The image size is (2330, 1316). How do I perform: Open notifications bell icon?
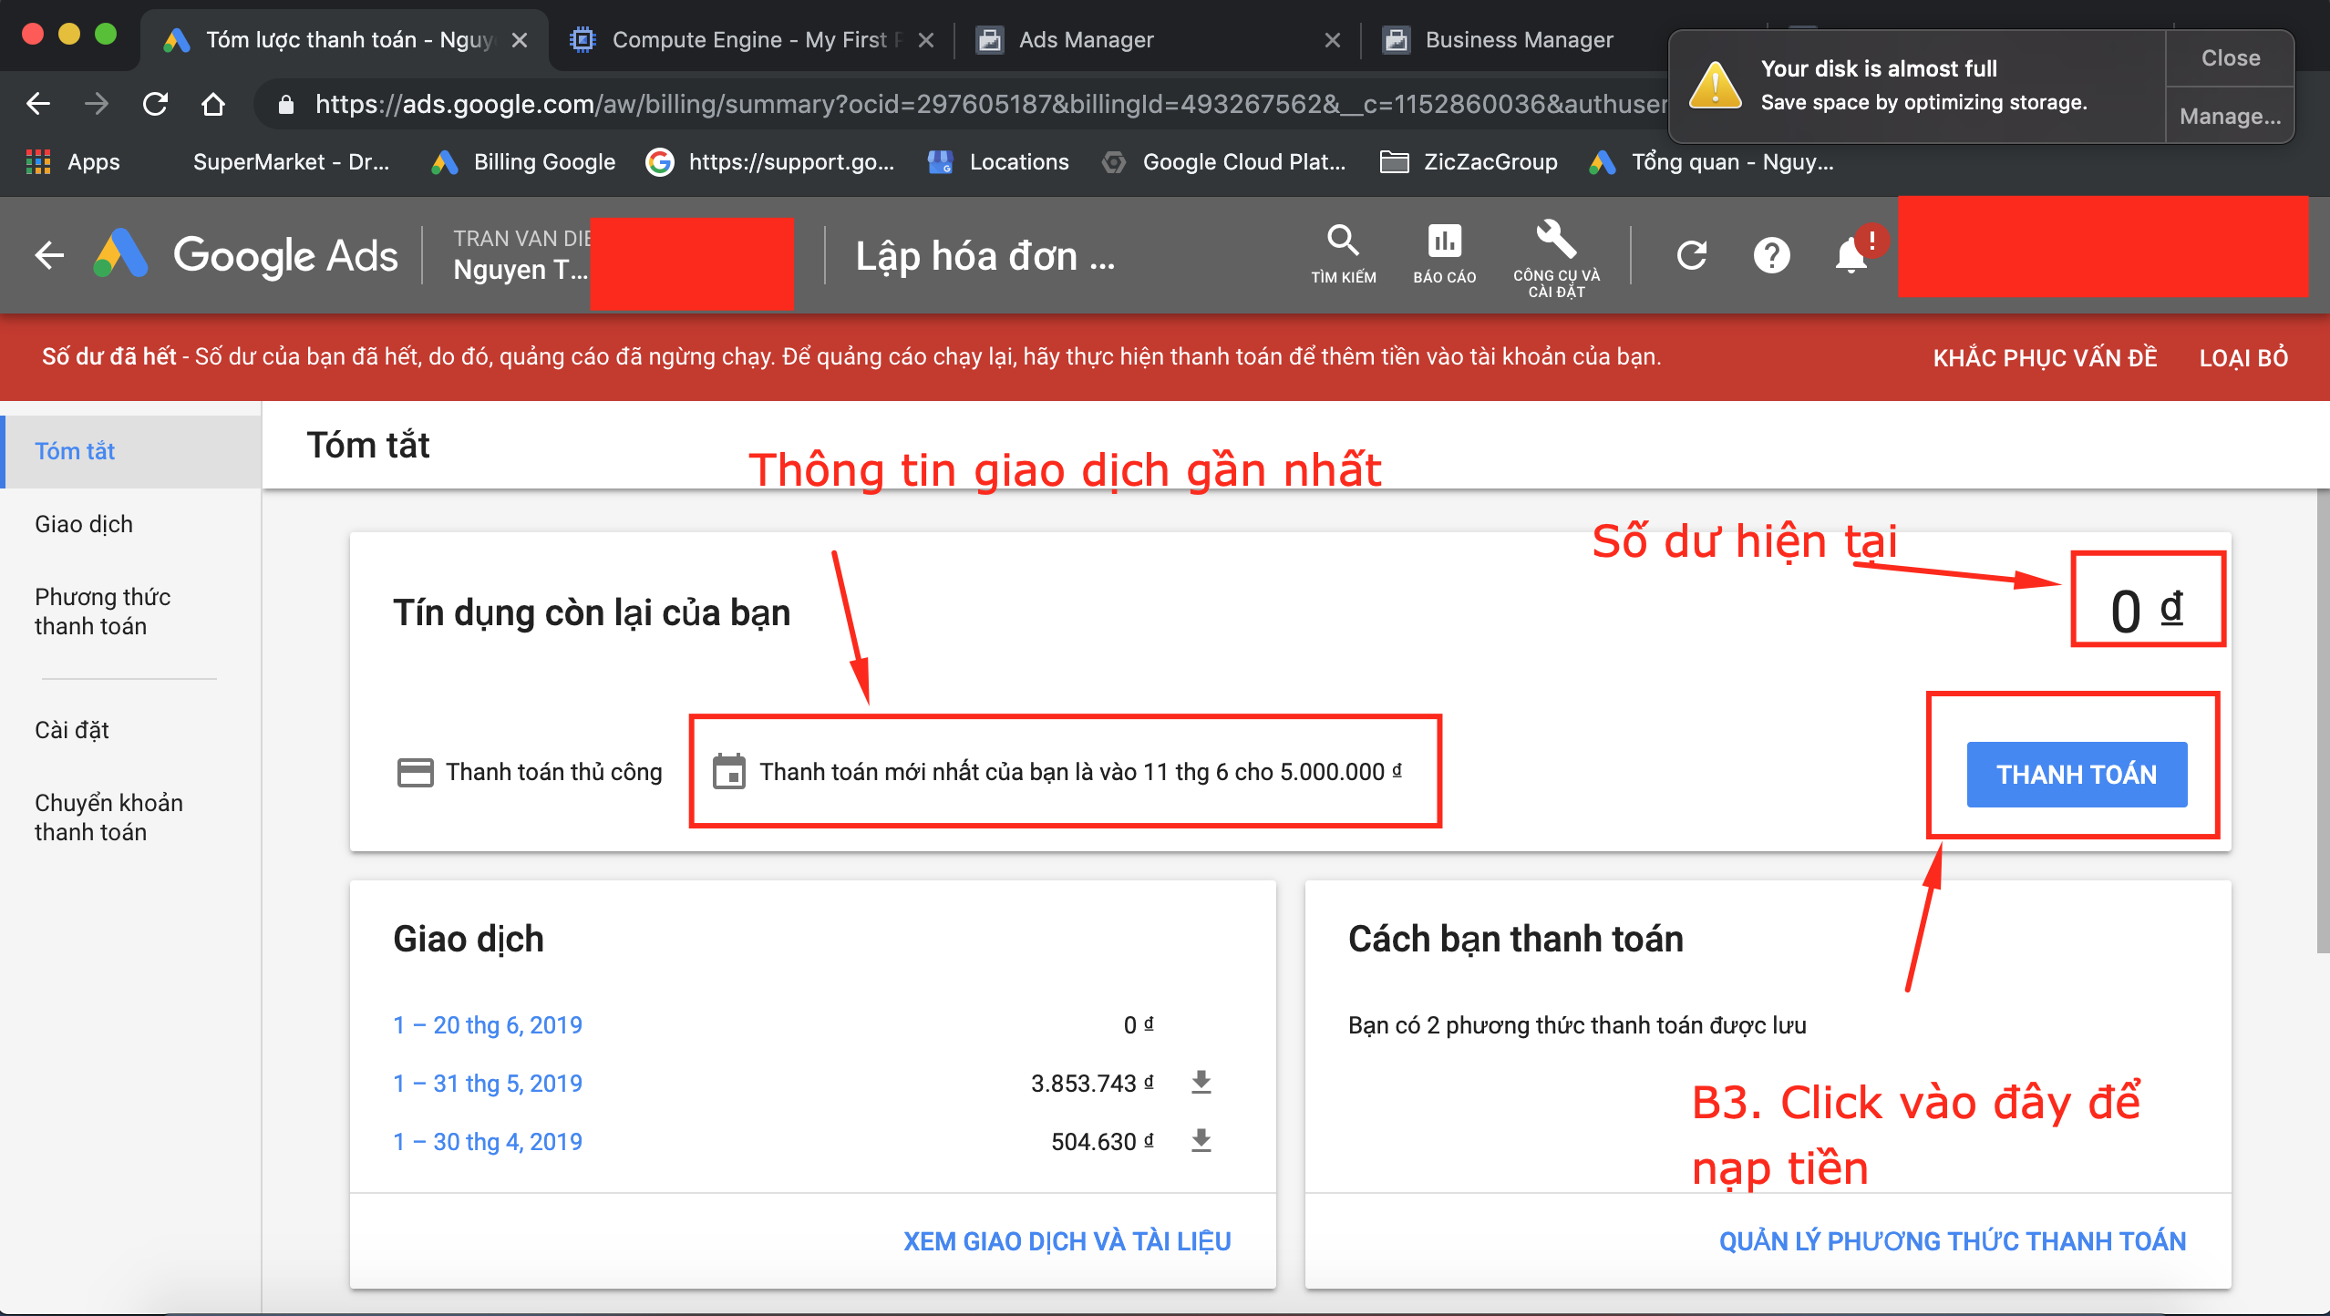pyautogui.click(x=1851, y=255)
